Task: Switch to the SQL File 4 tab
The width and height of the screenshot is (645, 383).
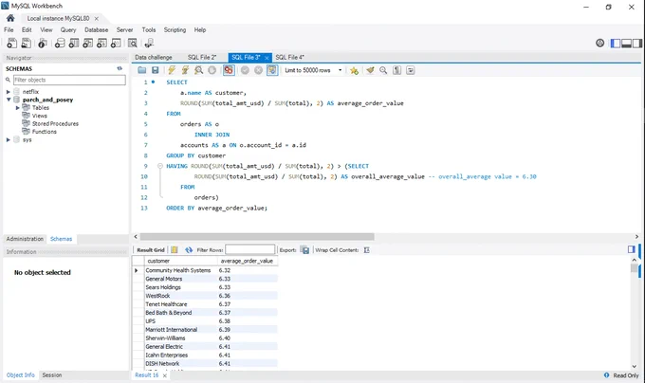Action: 289,57
